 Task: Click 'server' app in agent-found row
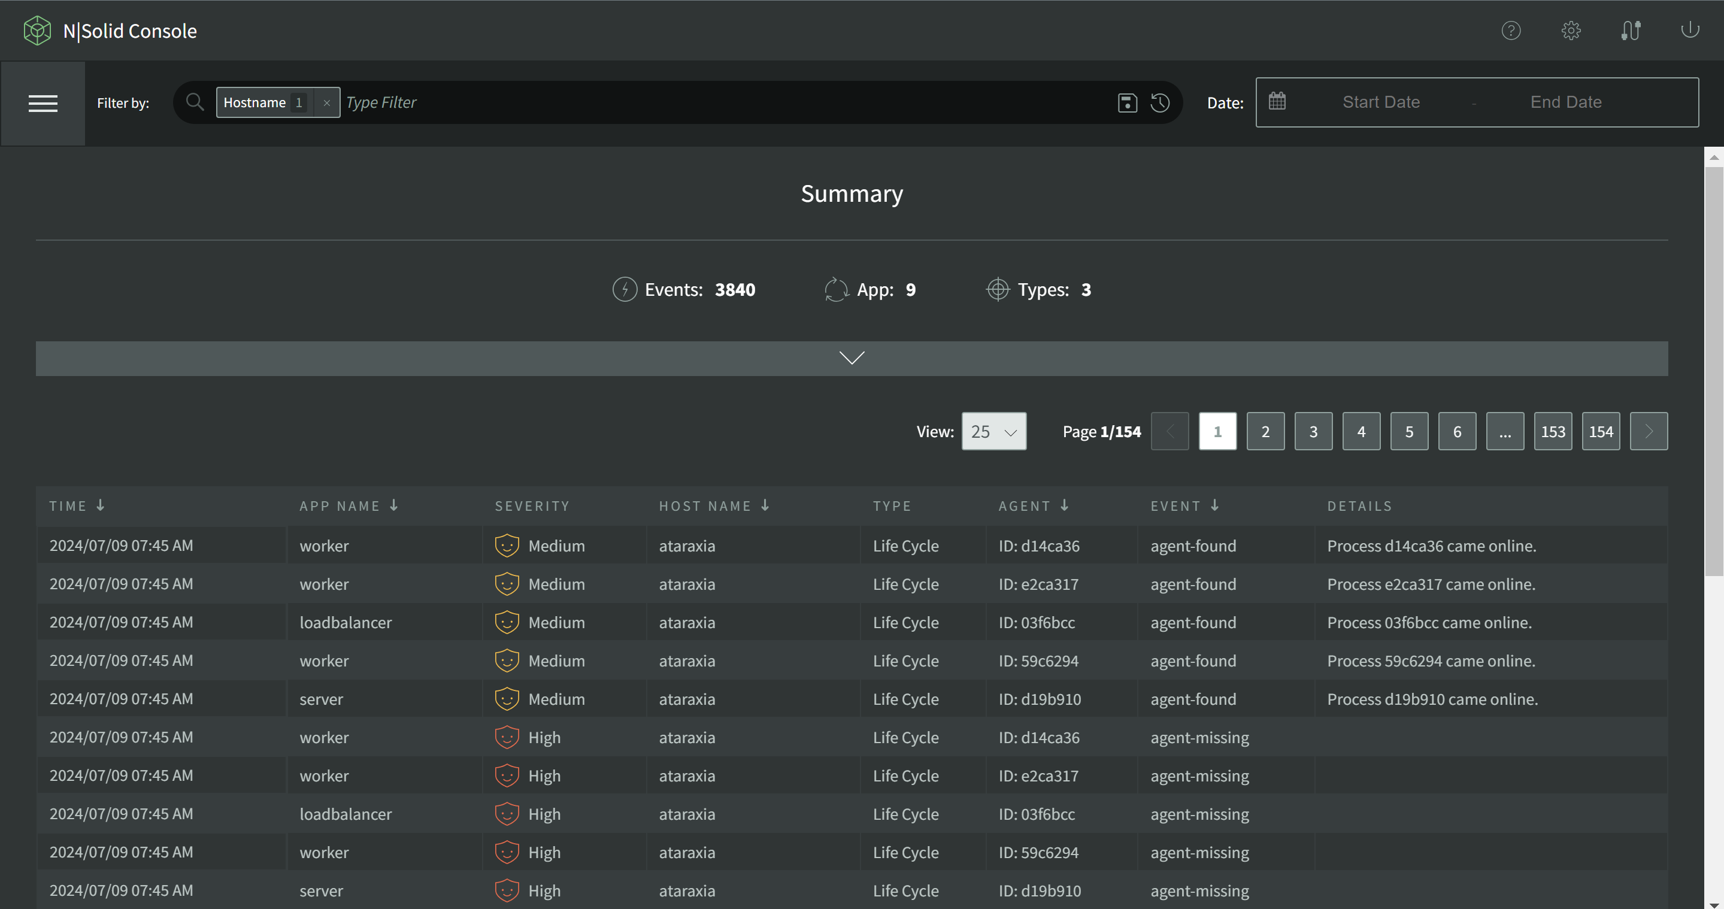[321, 699]
